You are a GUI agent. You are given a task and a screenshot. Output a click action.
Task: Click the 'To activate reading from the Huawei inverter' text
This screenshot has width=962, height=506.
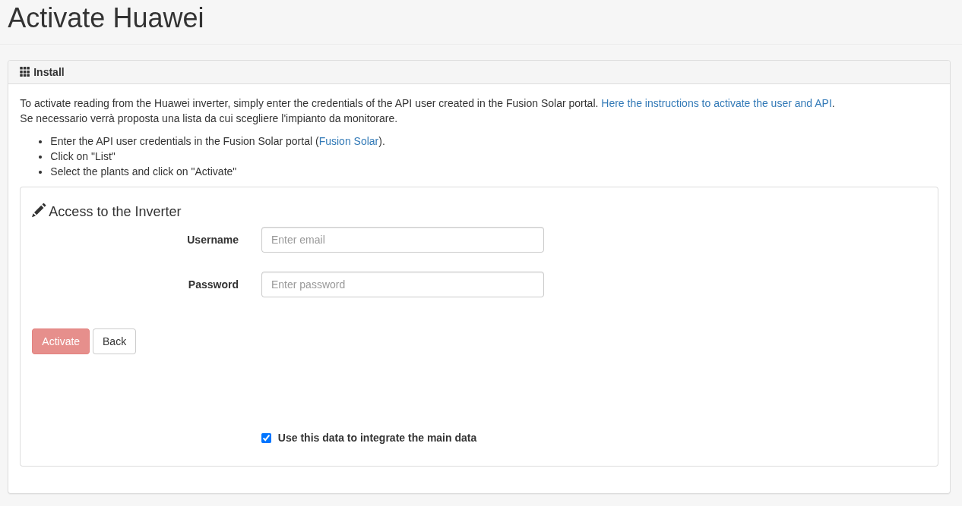pos(309,103)
